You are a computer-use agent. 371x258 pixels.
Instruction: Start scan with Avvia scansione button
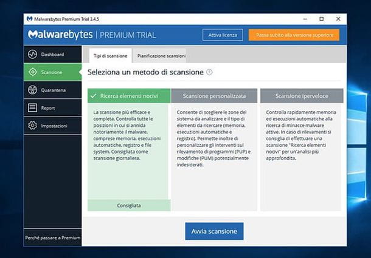tap(215, 231)
